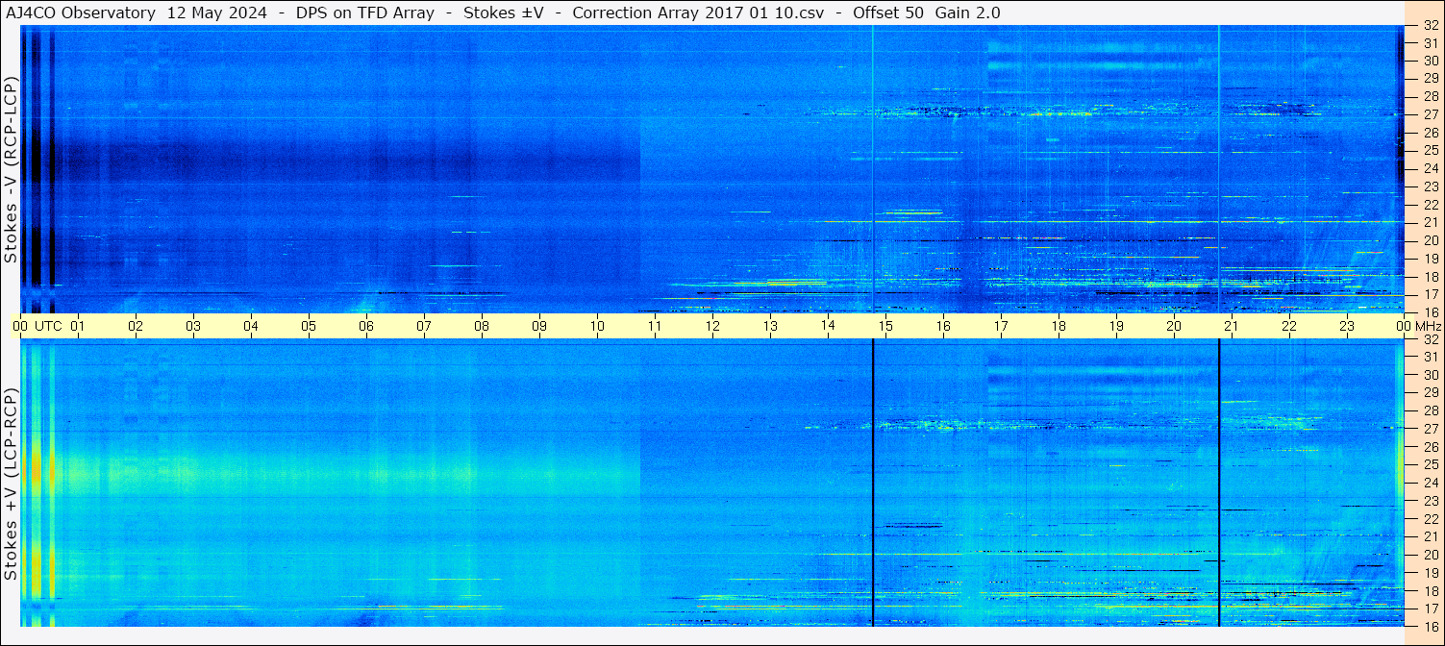
Task: Click the 21 MHz tick in Stokes -V scale
Action: point(1431,223)
